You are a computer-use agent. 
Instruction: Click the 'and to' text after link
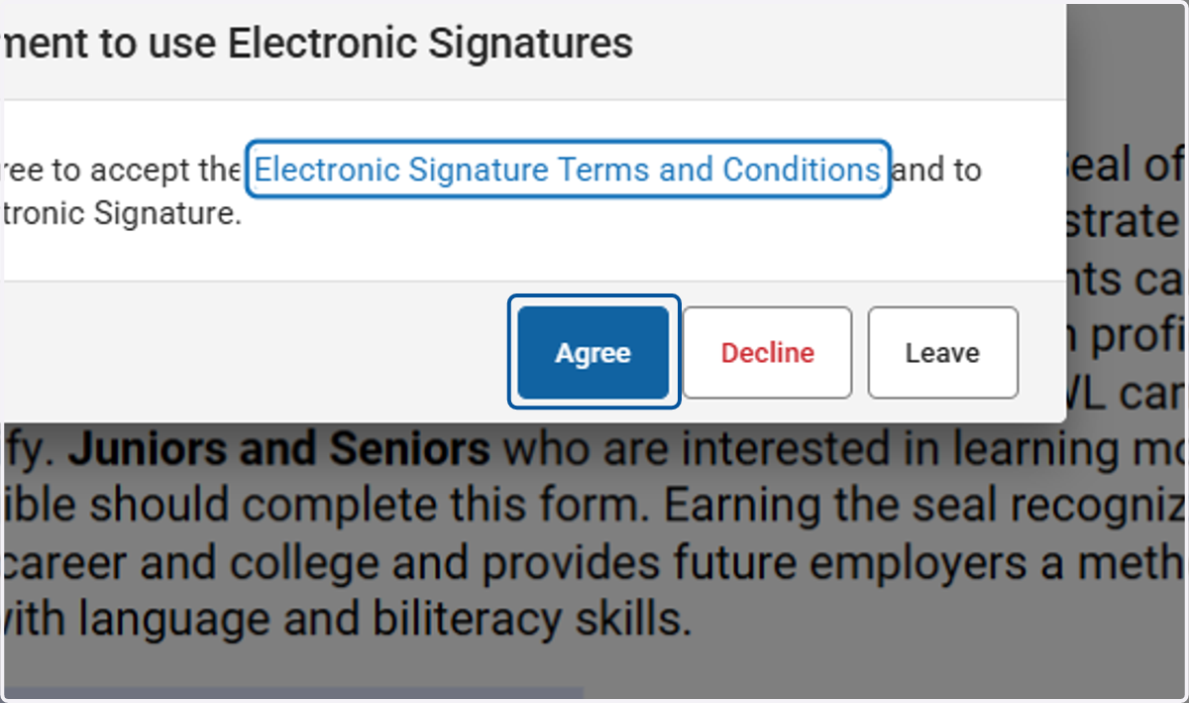[x=937, y=171]
